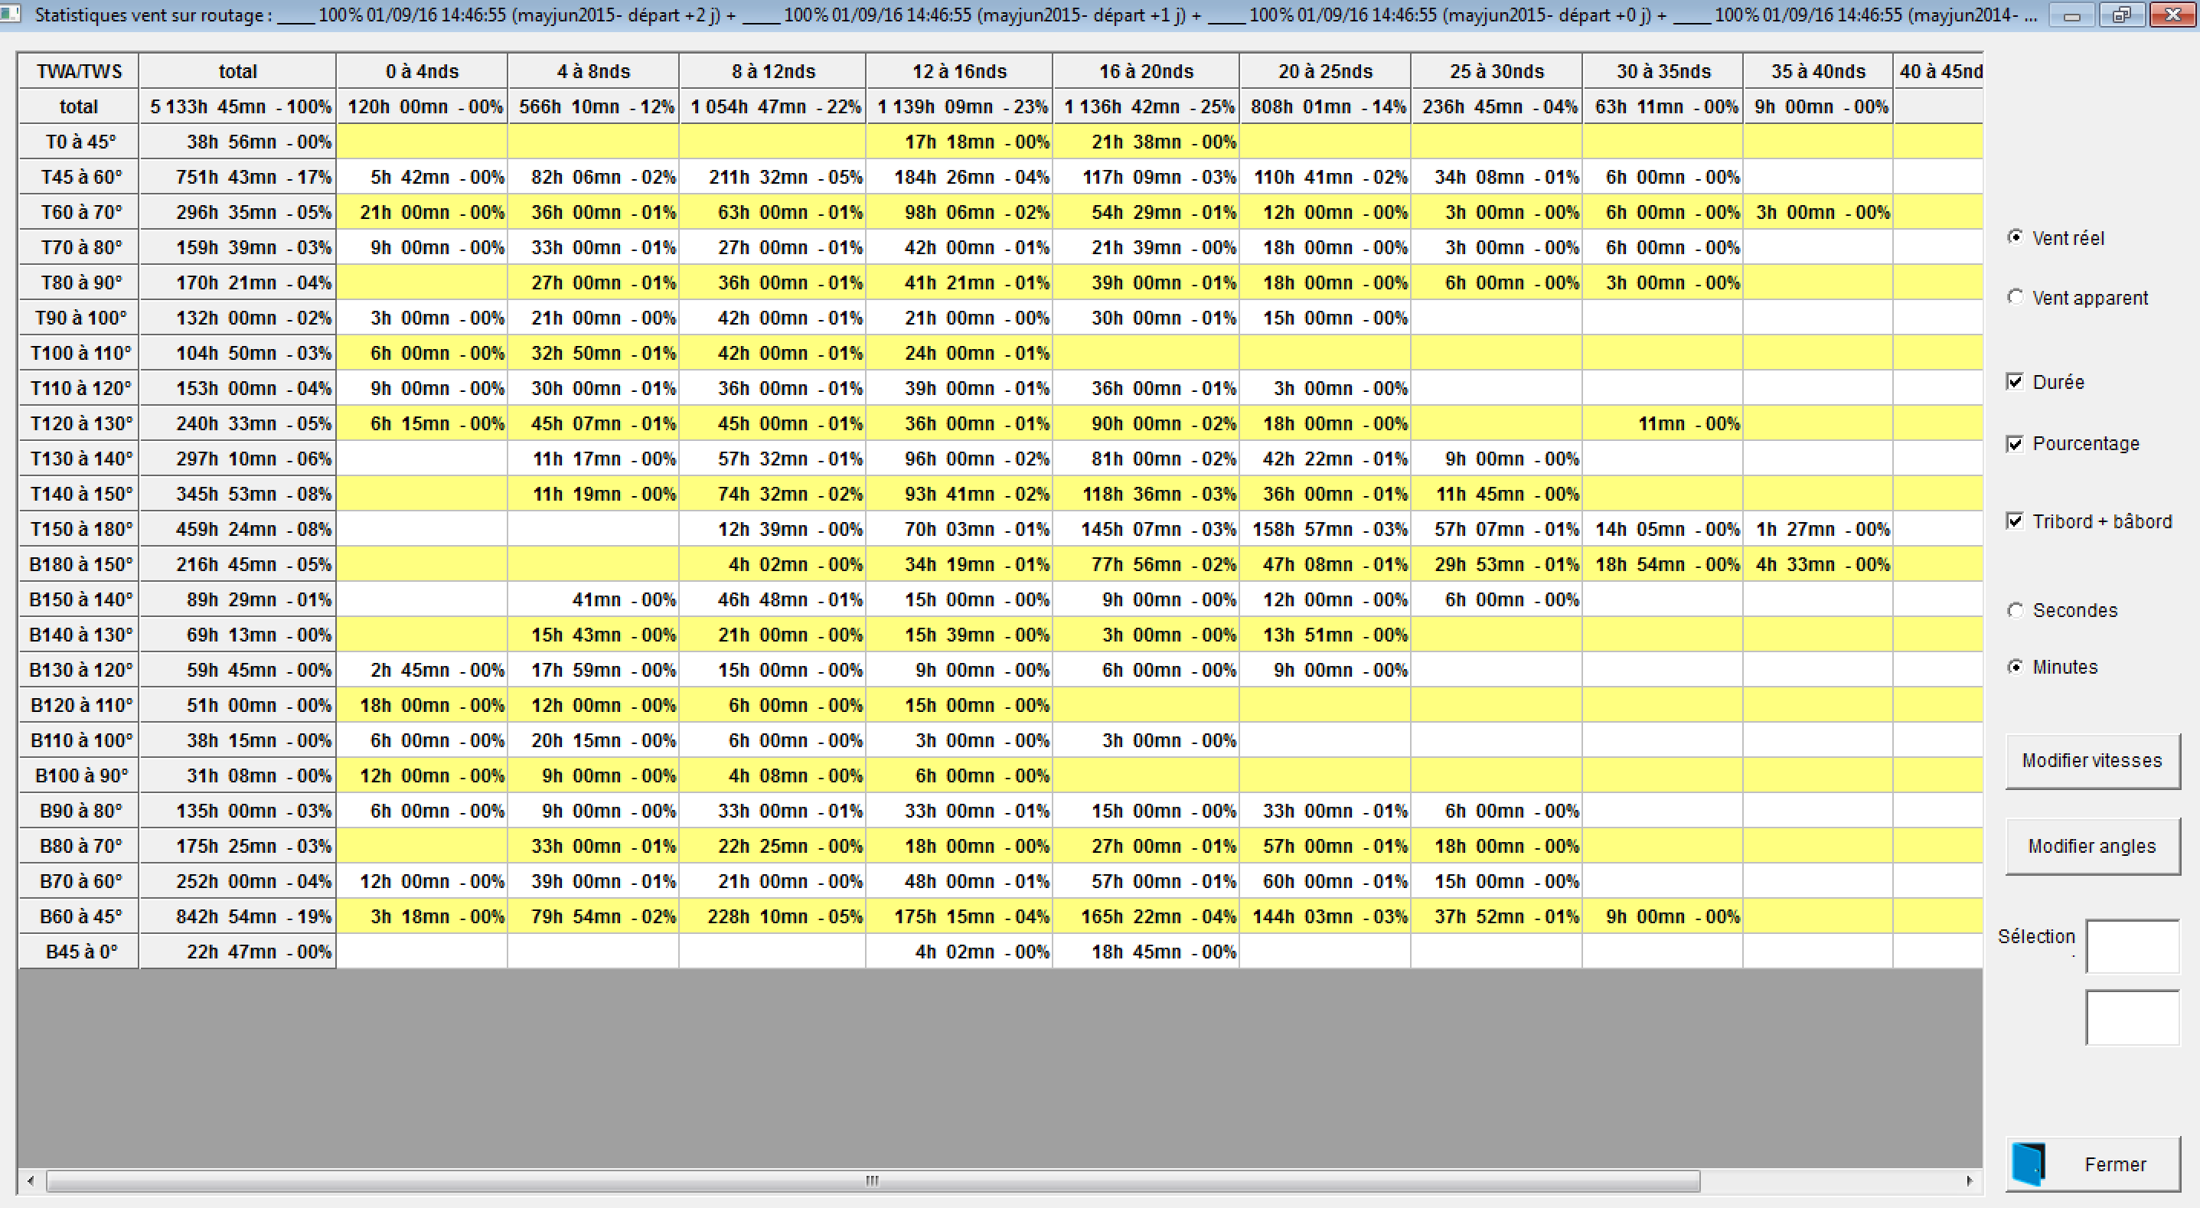2200x1208 pixels.
Task: Click cell 4h 33mn - 00%
Action: point(1818,564)
